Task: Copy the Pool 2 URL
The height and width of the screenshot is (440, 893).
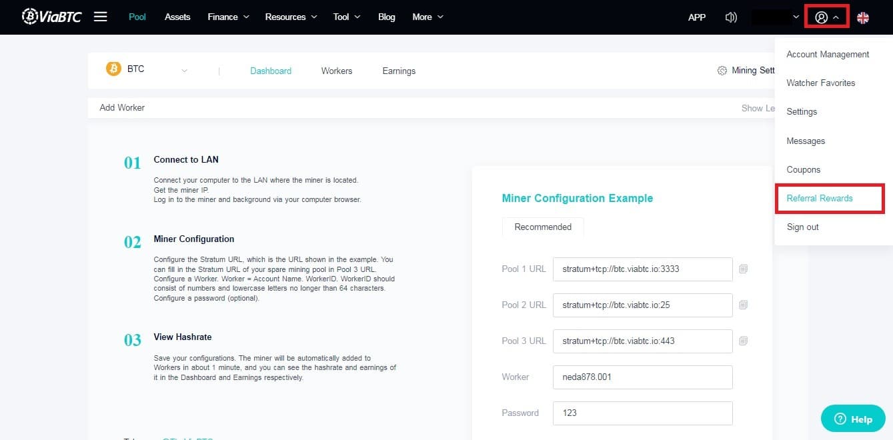Action: [x=744, y=305]
